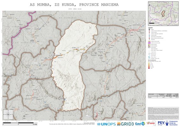The height and width of the screenshot is (127, 180).
Task: Click the black hospital symbol in the legend
Action: [149, 30]
